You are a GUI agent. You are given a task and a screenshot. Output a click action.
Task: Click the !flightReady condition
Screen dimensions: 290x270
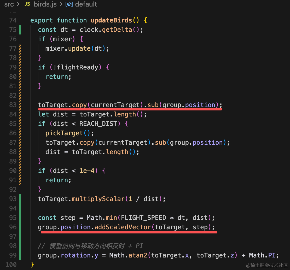(77, 67)
